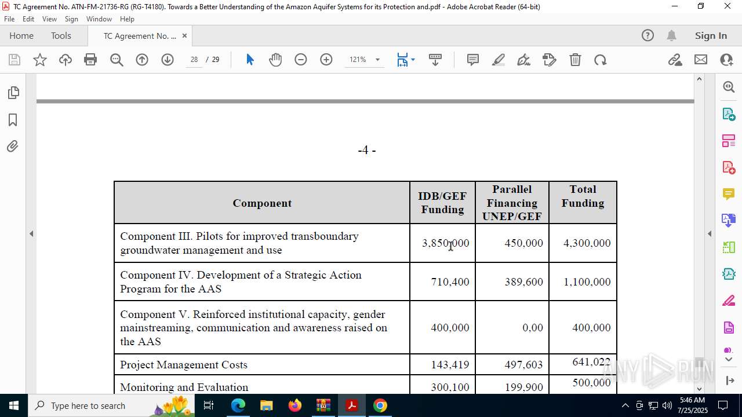Open the bookmarks panel
Screen dimensions: 742x417
[13, 120]
